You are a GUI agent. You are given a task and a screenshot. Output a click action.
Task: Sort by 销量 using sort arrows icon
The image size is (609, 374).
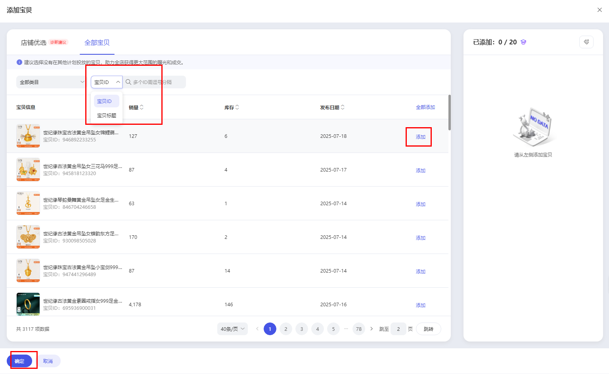click(142, 107)
